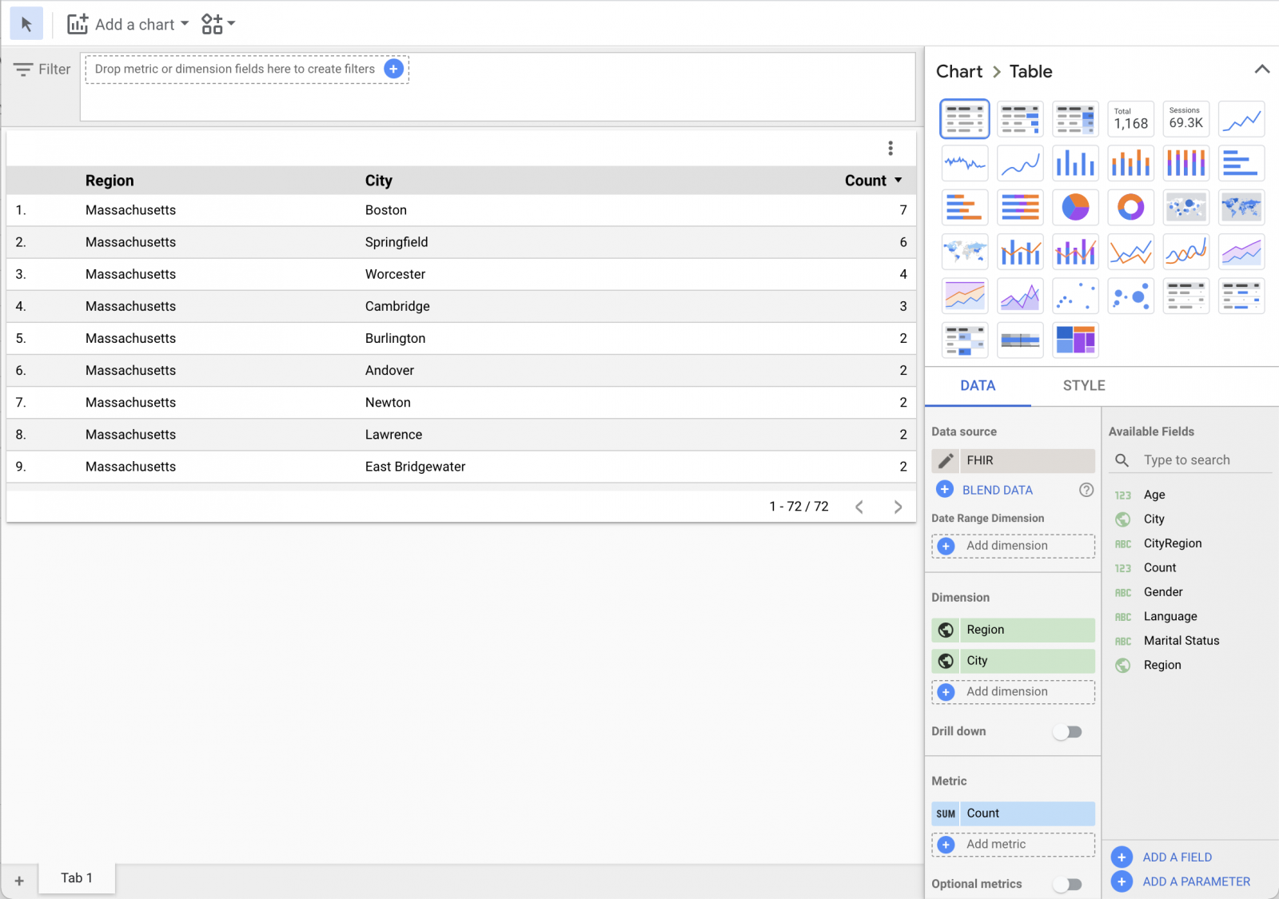Collapse the Chart type panel chevron
The height and width of the screenshot is (899, 1279).
tap(1261, 70)
